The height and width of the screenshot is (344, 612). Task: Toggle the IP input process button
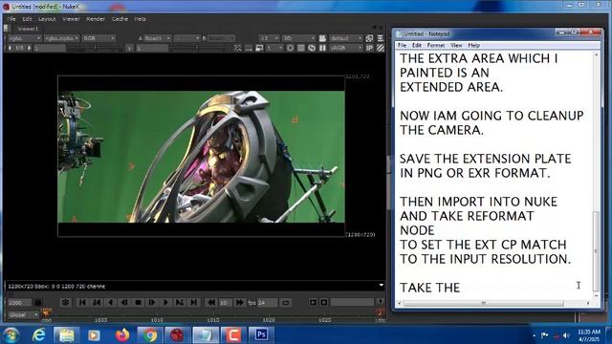coord(369,48)
